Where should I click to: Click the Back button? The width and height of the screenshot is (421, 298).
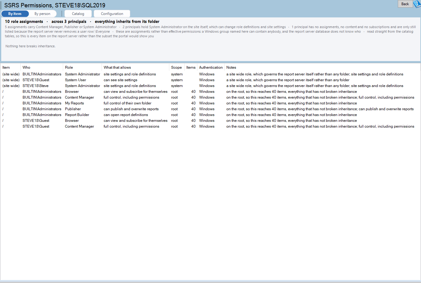click(x=405, y=4)
